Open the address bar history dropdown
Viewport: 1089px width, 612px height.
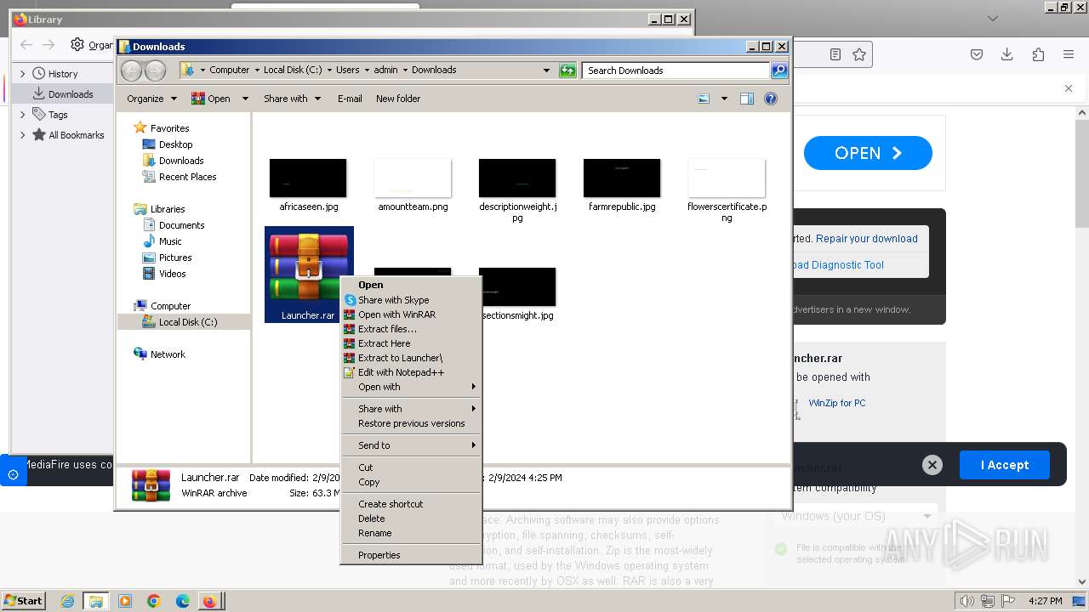[546, 71]
